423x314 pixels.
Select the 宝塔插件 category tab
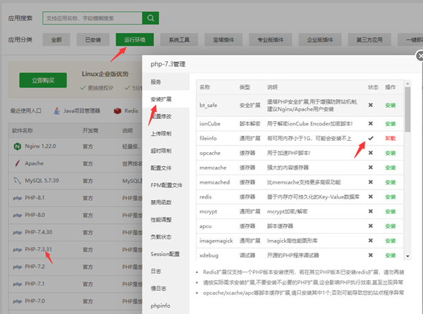click(223, 39)
